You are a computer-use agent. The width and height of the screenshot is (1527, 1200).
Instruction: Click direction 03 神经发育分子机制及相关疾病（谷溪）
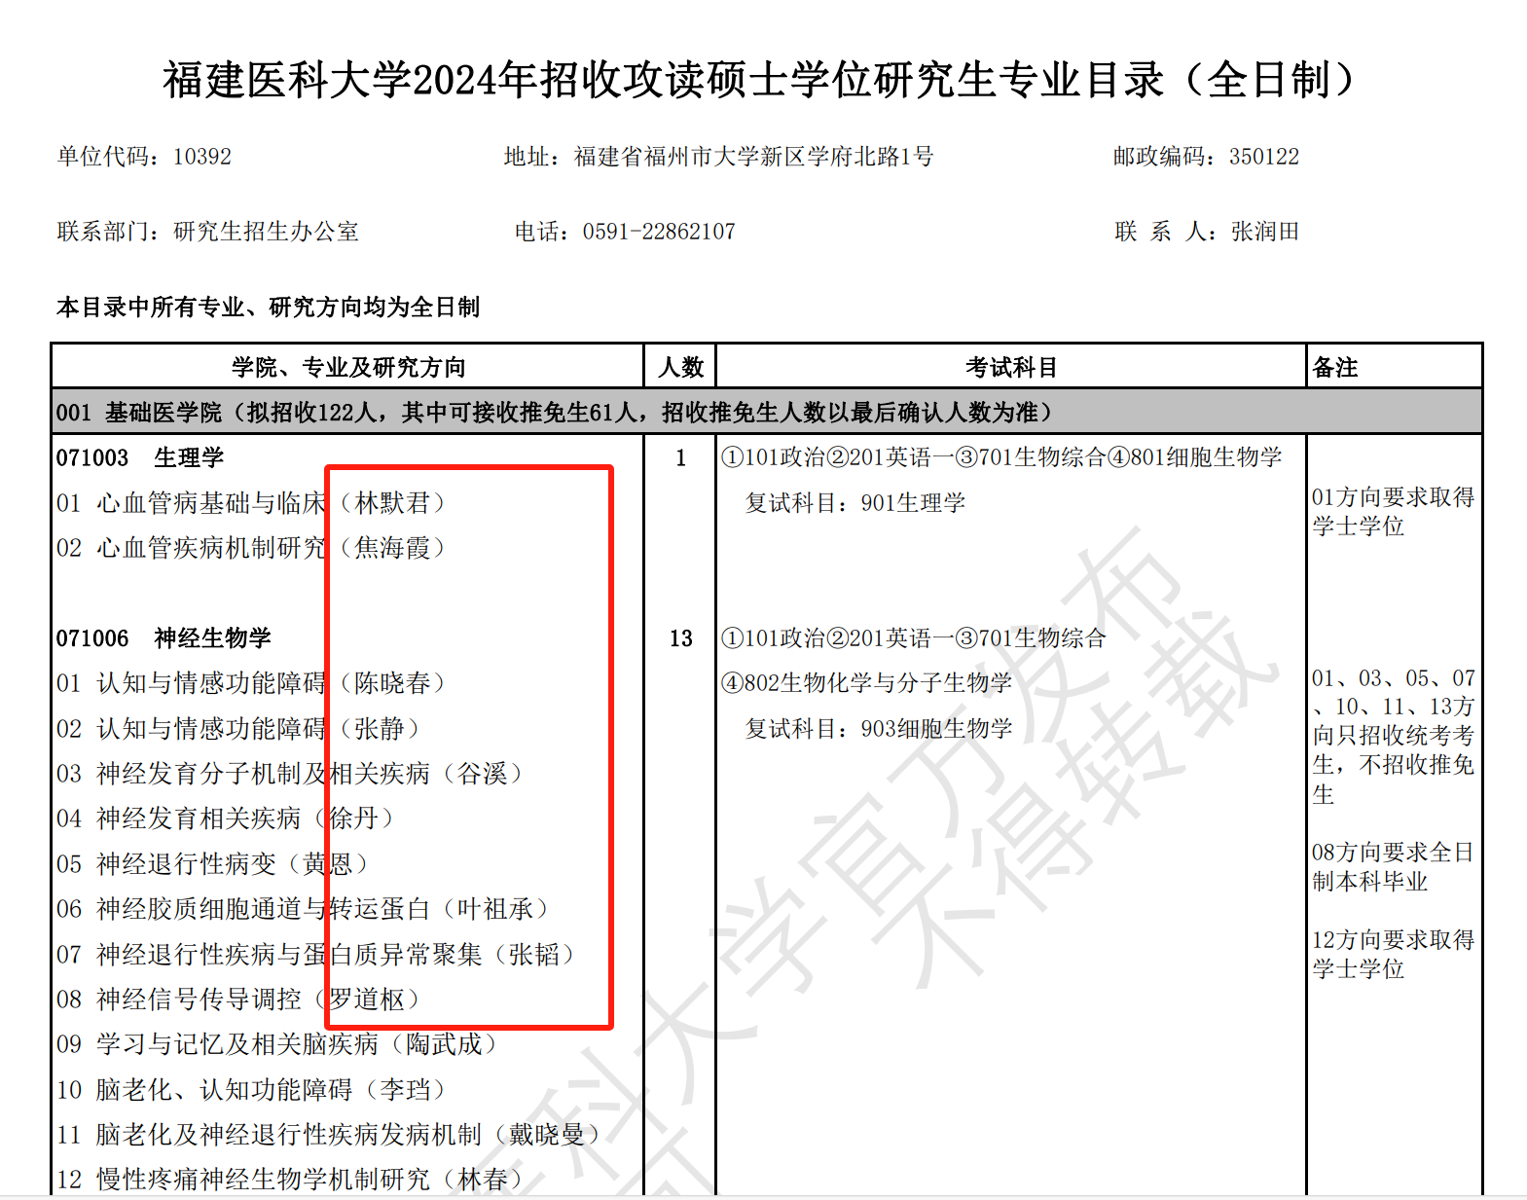coord(290,774)
